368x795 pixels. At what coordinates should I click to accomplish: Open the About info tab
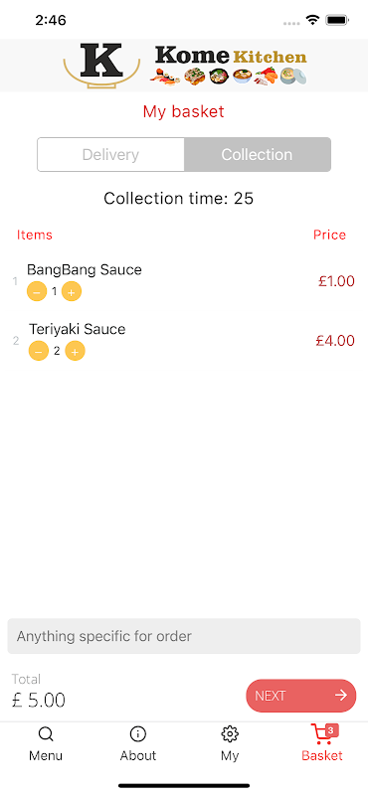(x=138, y=743)
